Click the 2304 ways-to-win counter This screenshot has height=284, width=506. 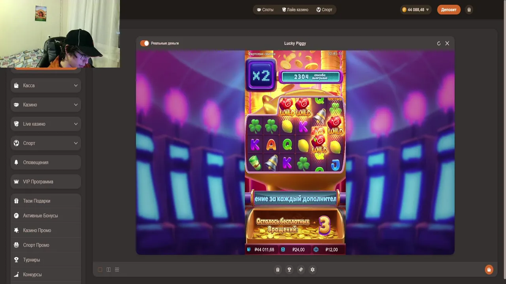click(310, 77)
